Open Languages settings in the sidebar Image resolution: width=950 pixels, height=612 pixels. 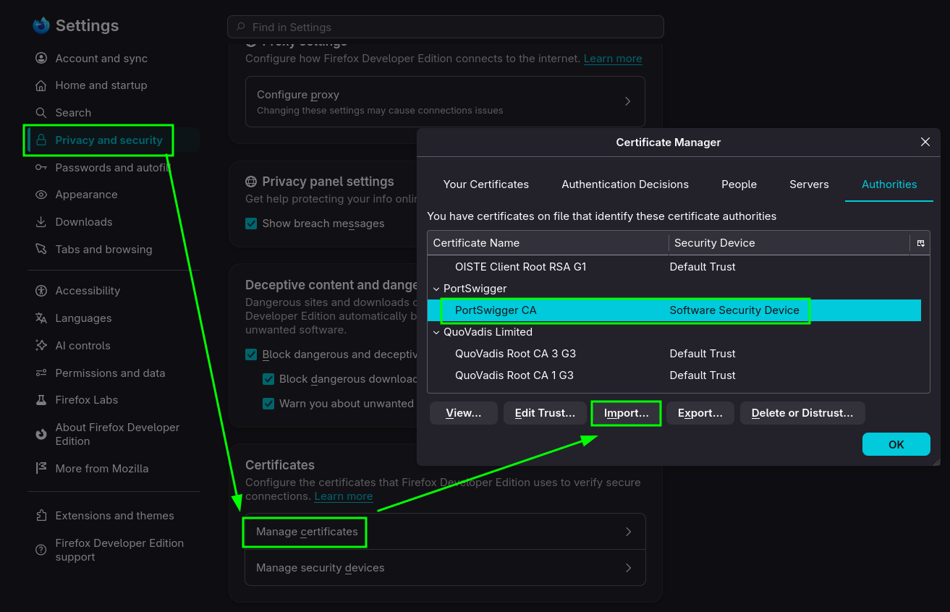pos(83,318)
